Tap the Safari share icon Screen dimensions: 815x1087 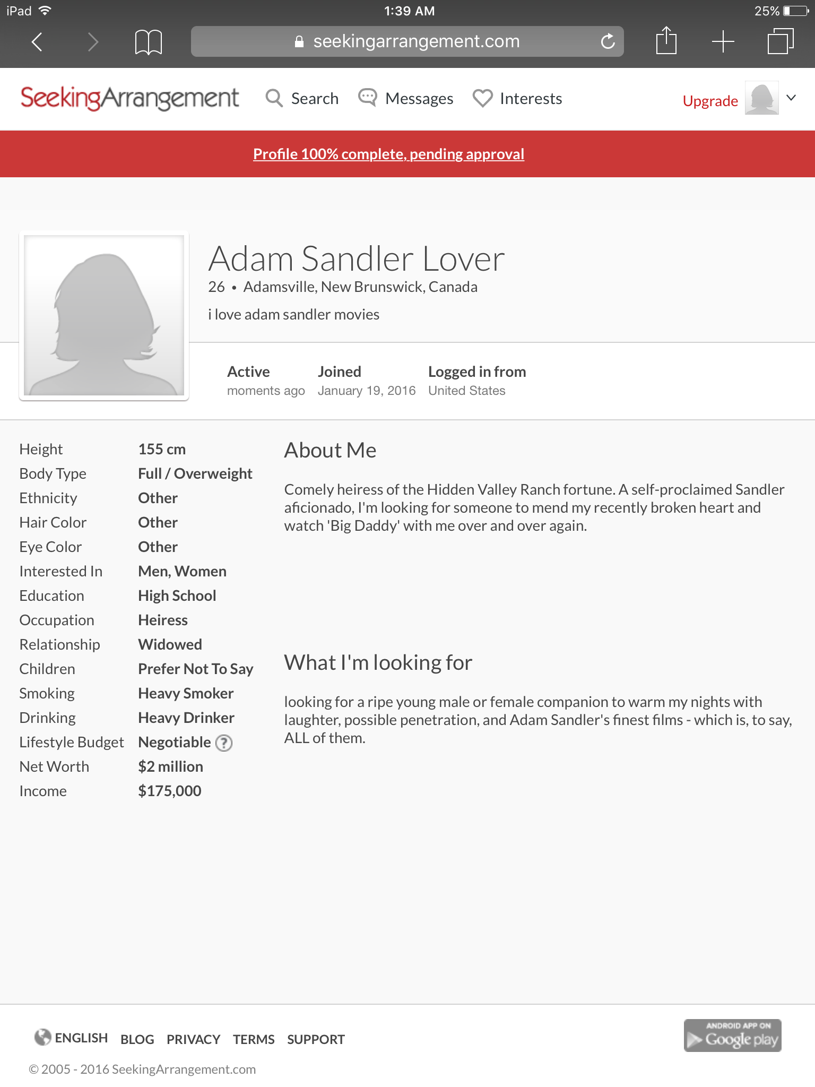pyautogui.click(x=666, y=40)
